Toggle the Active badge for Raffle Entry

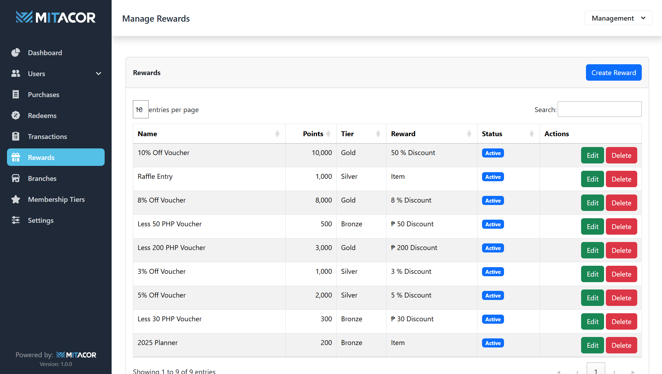492,177
